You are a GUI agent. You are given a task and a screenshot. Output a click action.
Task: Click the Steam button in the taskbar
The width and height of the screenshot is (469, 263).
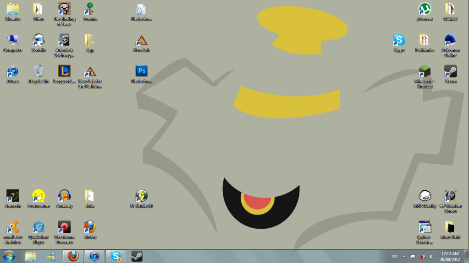[137, 256]
